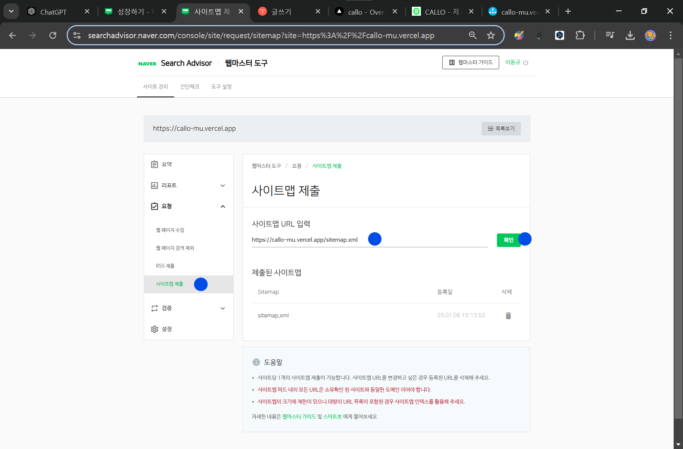
Task: Click the browser address bar URL
Action: coord(261,35)
